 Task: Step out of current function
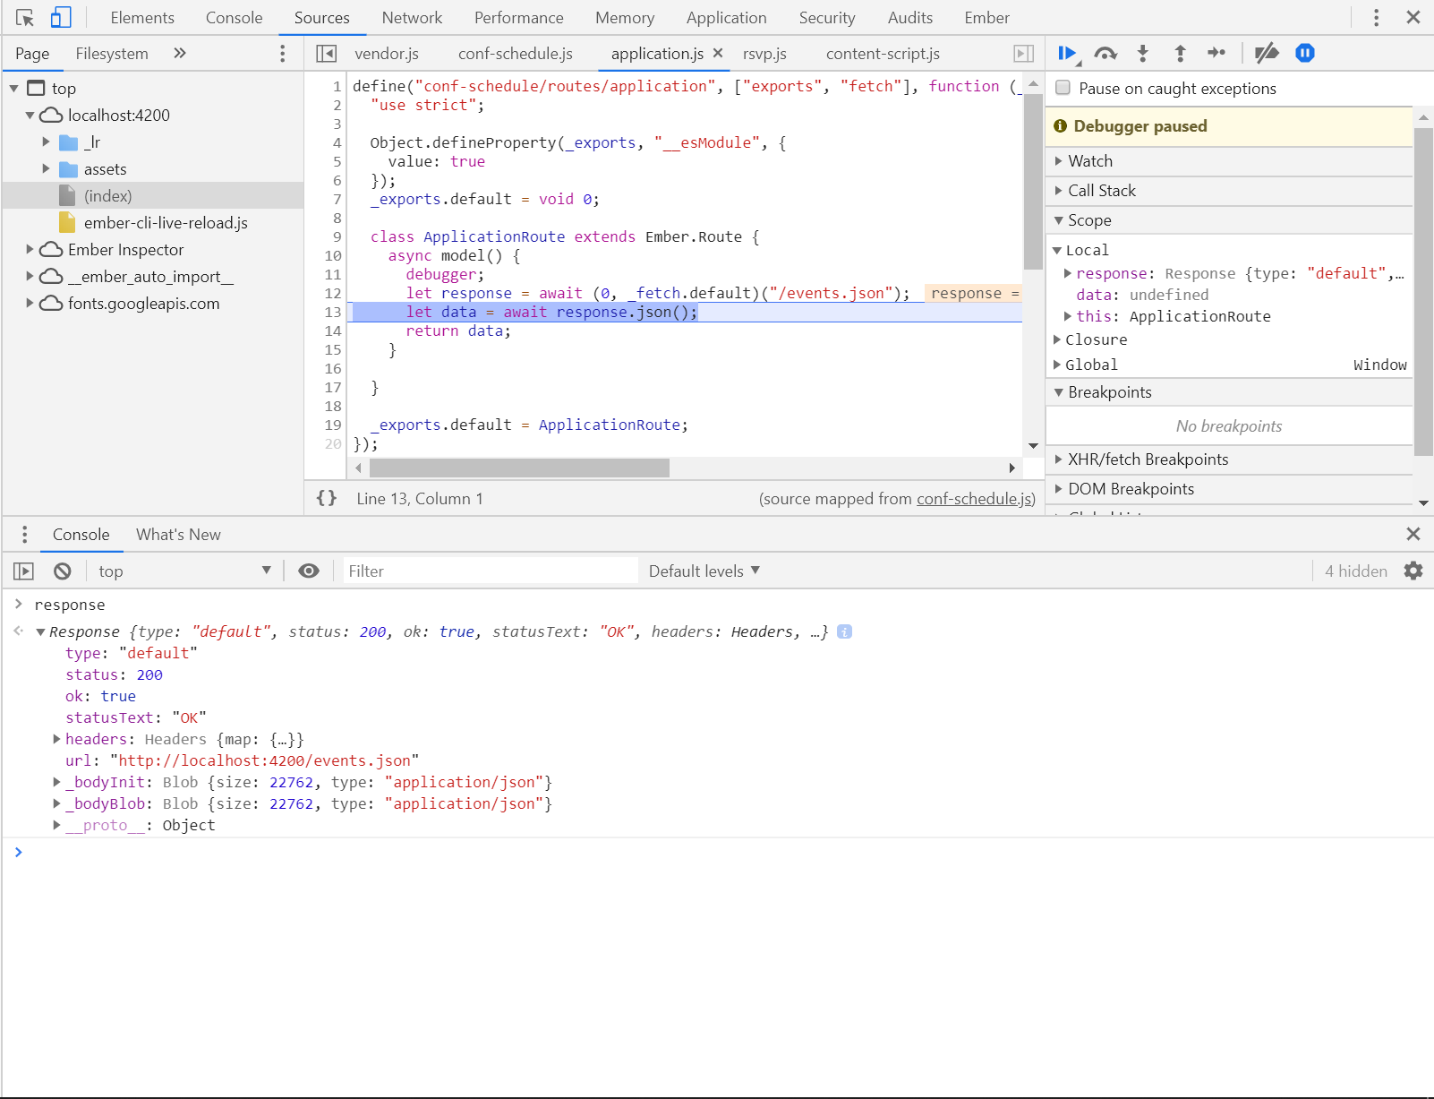coord(1180,54)
